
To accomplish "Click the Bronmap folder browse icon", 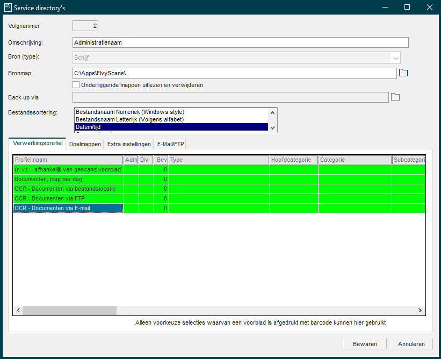I will tap(404, 73).
